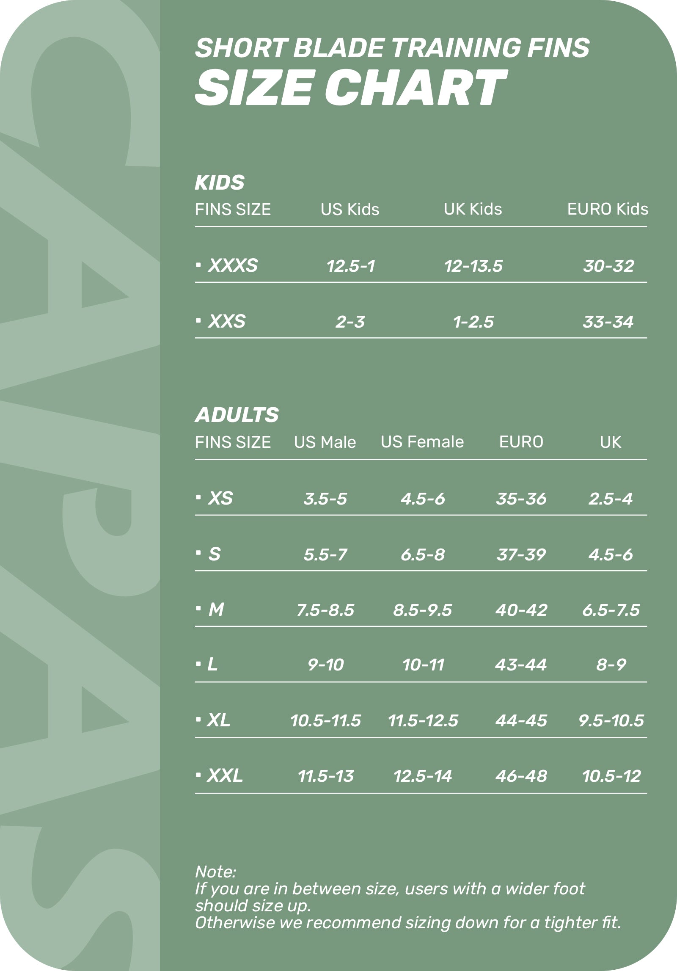
Task: Select the XS adult size row label
Action: tap(220, 498)
